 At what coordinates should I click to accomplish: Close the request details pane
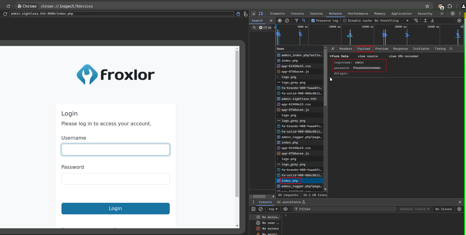(x=333, y=49)
